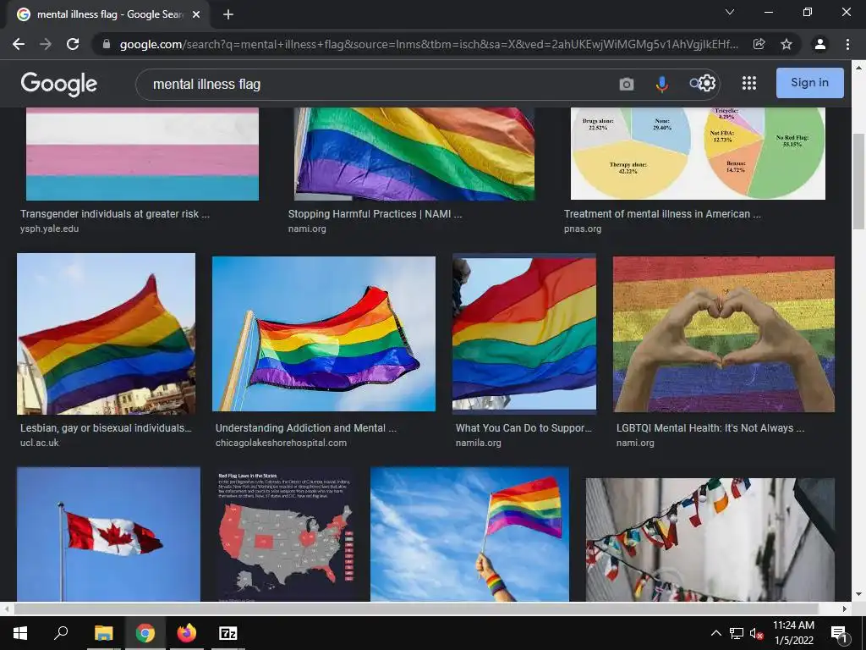Click the Chrome taskbar icon
This screenshot has width=866, height=650.
(x=145, y=633)
